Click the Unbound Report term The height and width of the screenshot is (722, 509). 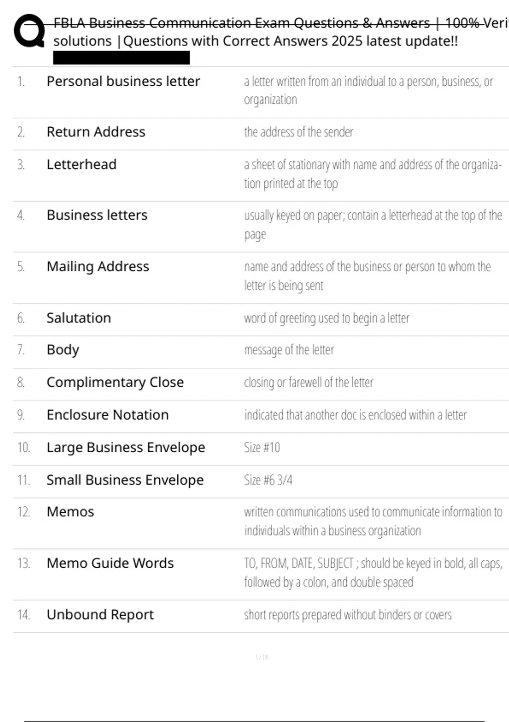100,615
